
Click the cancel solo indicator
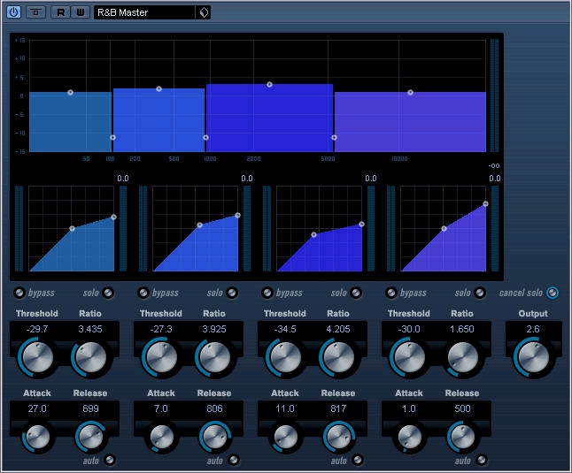click(x=553, y=293)
